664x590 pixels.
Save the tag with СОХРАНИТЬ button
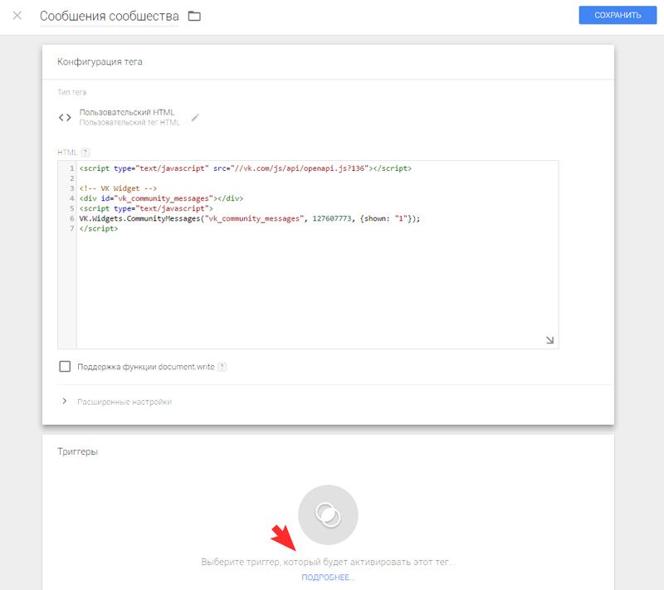pos(618,15)
